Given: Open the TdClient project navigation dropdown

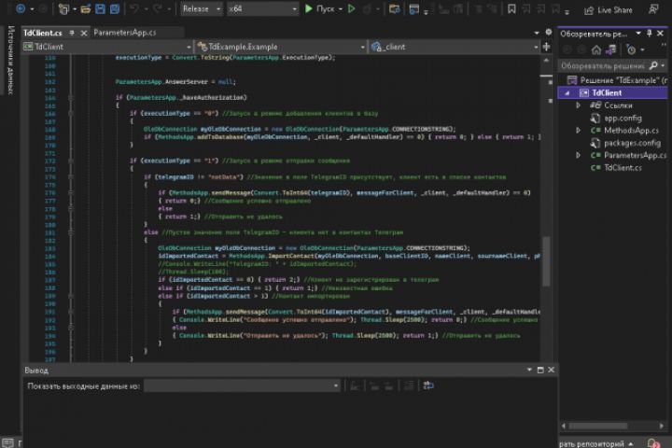Looking at the screenshot, I should pos(107,47).
